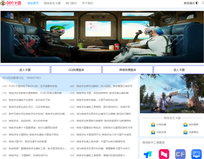
Task: Open article 绝地求生职业战队风云
Action: pyautogui.click(x=29, y=107)
